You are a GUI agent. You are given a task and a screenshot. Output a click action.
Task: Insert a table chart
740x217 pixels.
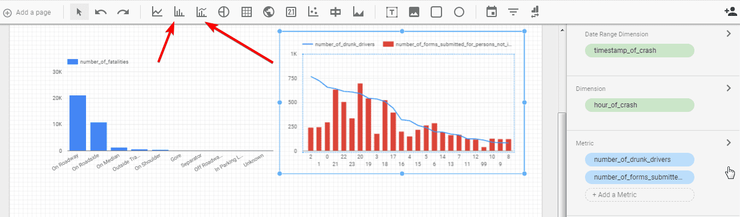click(x=246, y=12)
